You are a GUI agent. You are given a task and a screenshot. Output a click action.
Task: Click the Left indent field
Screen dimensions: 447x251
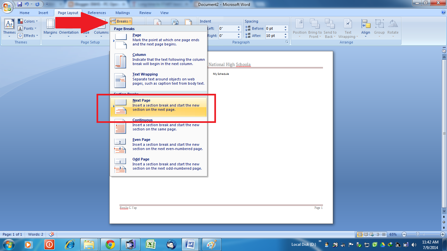point(227,28)
